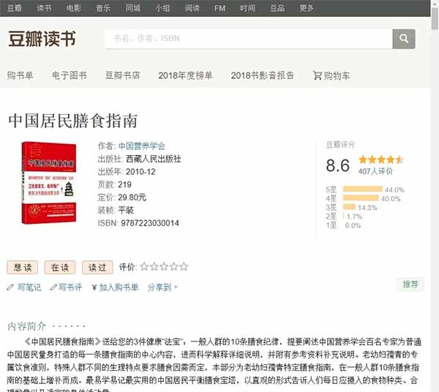This screenshot has height=392, width=439.
Task: Click the pencil icon beside 写书评
Action: pos(53,287)
